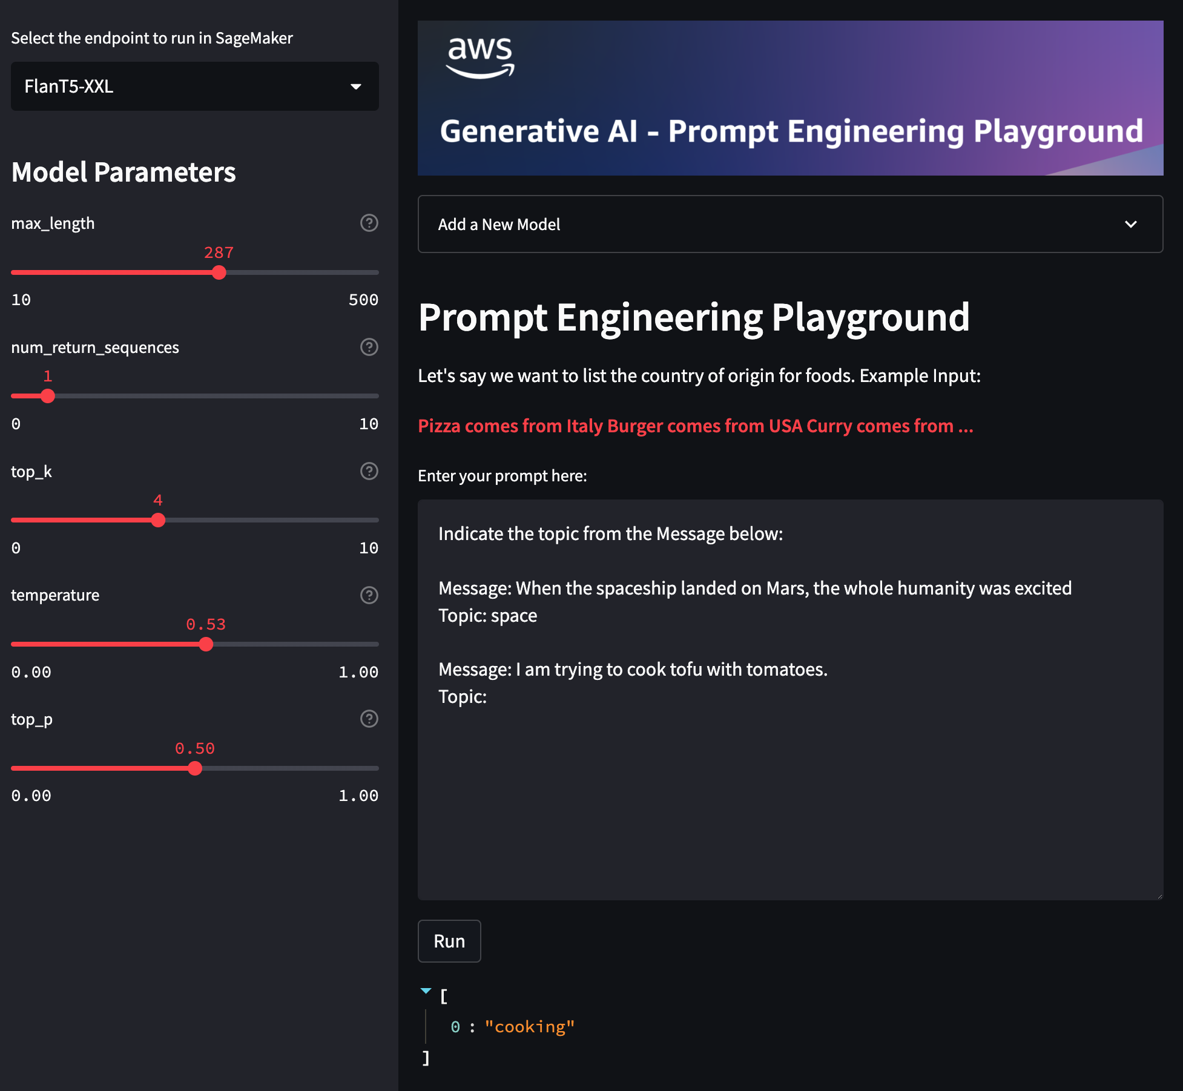
Task: Click the red Pizza example input text
Action: [x=696, y=426]
